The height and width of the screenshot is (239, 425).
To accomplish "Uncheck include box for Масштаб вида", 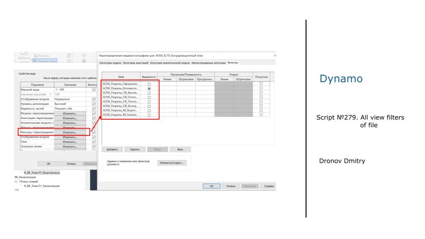I will 94,90.
